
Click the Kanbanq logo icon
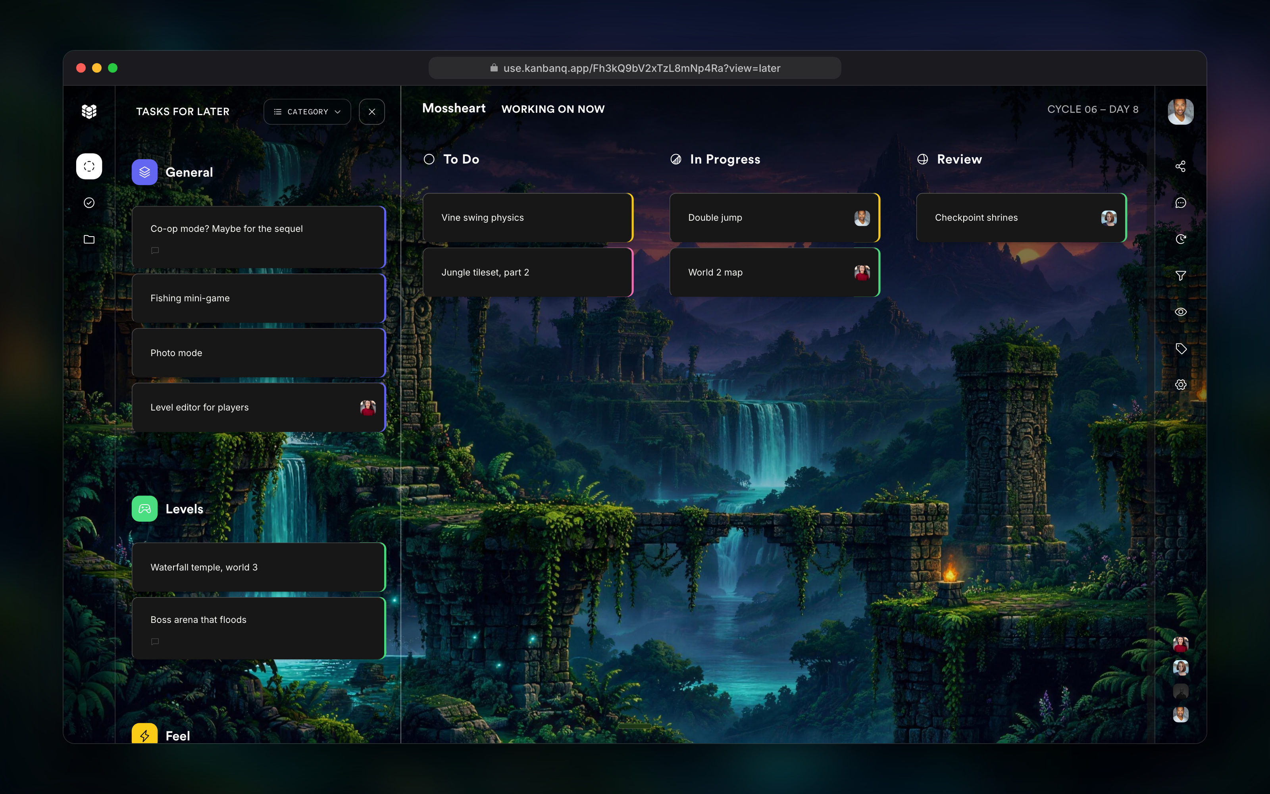89,111
